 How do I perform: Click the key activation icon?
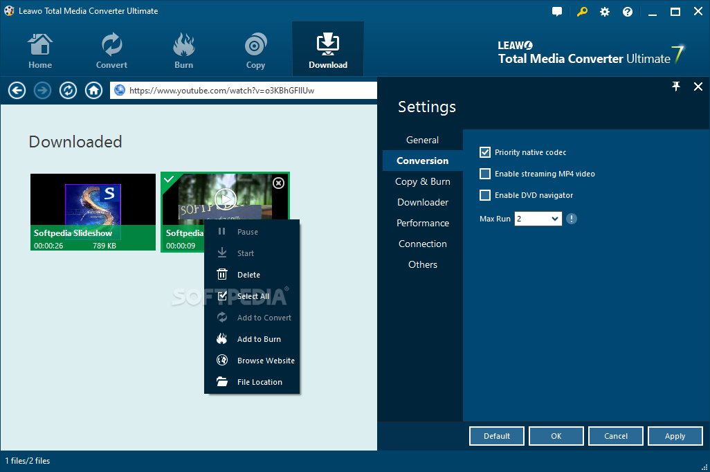click(582, 12)
